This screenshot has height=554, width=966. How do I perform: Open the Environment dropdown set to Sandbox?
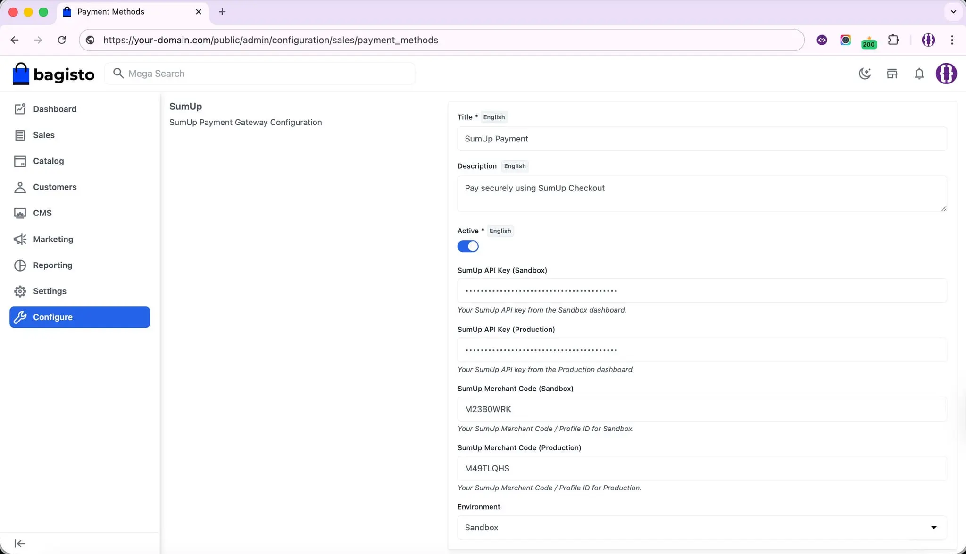pos(702,528)
